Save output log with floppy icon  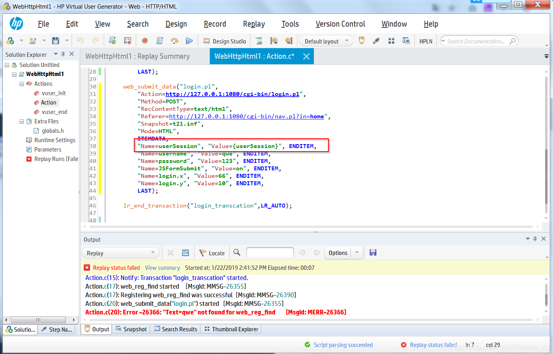coord(373,253)
